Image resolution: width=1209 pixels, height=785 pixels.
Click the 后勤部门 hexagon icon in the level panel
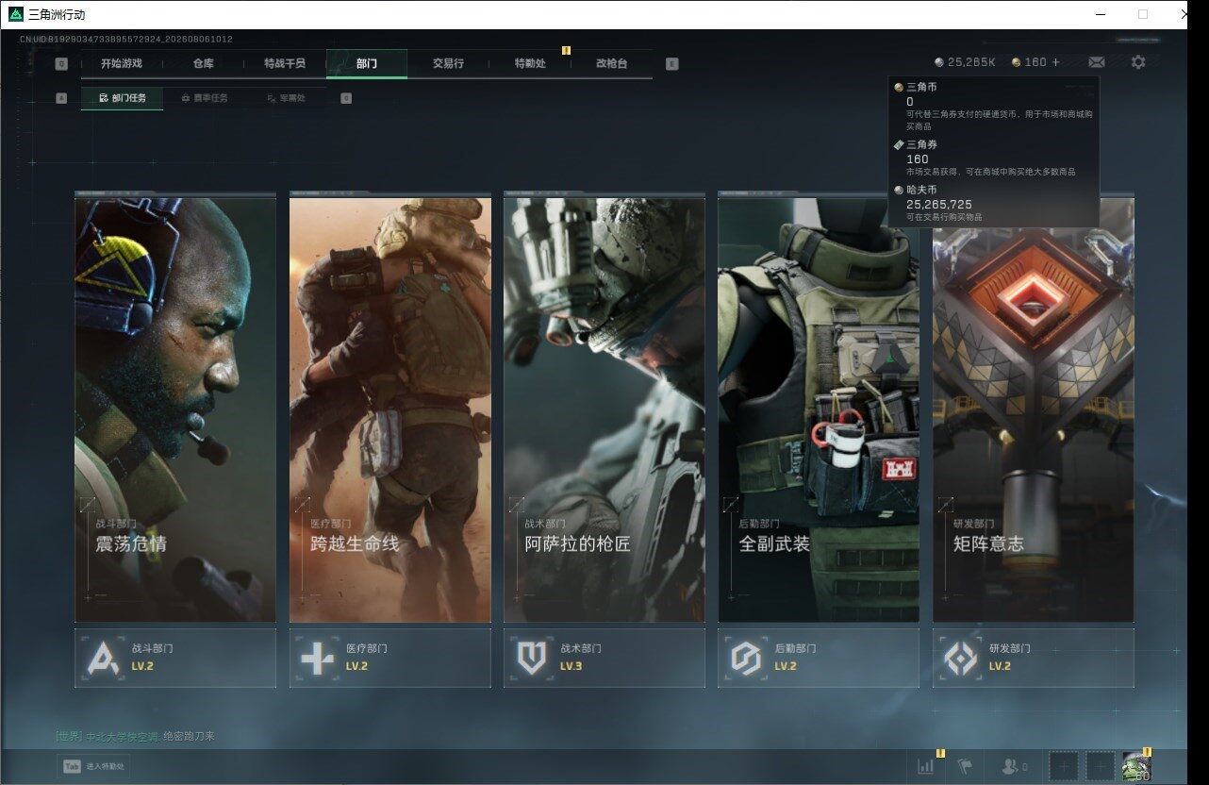(746, 658)
